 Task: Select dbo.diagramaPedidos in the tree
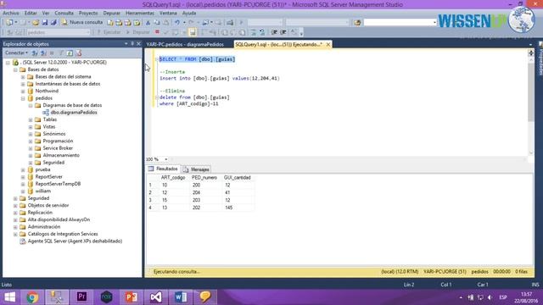click(74, 113)
